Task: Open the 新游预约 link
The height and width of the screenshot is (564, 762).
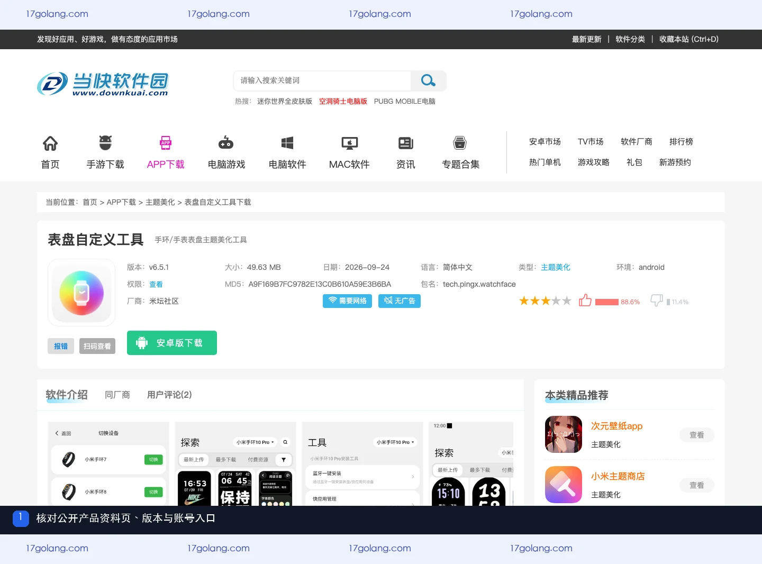Action: (675, 162)
